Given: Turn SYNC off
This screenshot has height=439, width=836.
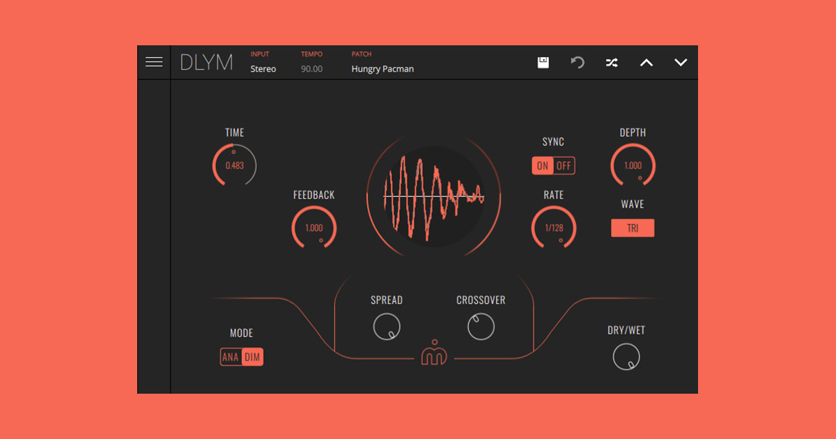Looking at the screenshot, I should 564,166.
